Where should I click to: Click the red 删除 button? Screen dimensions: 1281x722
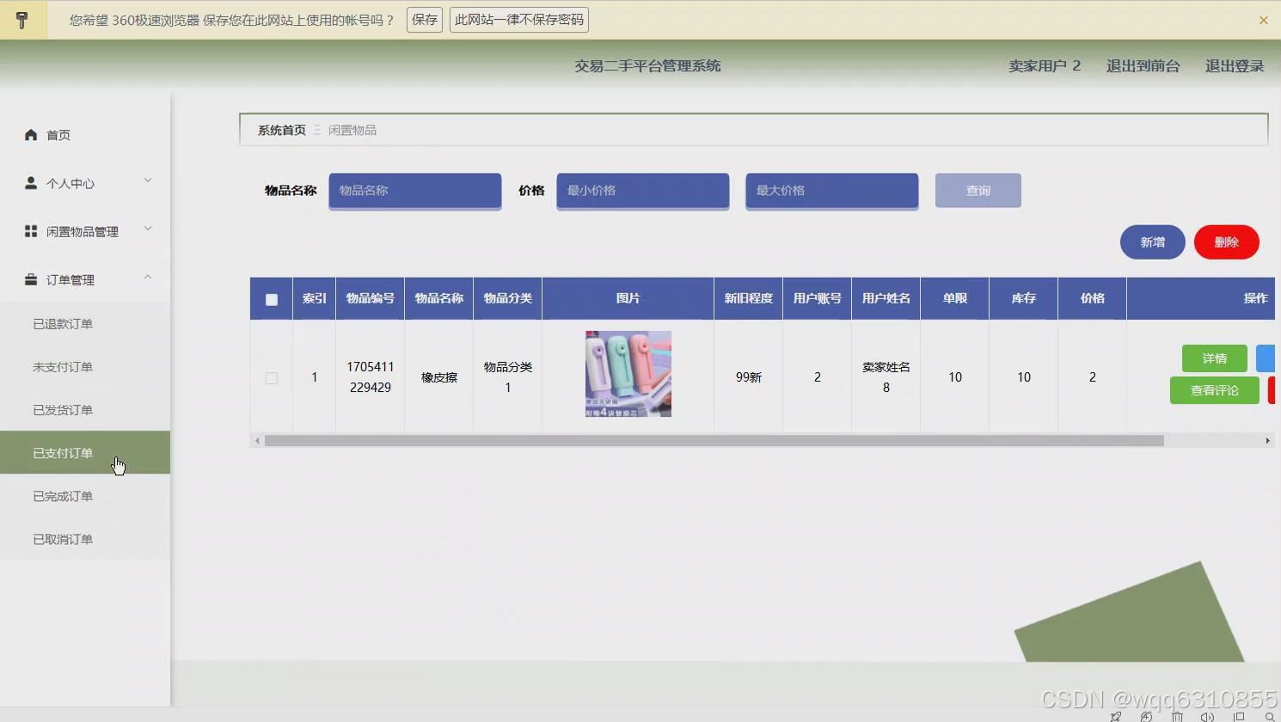pyautogui.click(x=1227, y=242)
